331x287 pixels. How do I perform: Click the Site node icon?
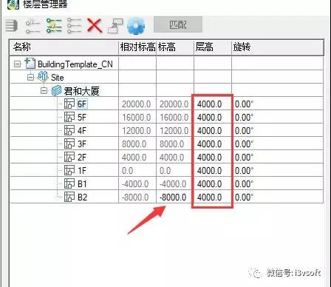coord(43,77)
